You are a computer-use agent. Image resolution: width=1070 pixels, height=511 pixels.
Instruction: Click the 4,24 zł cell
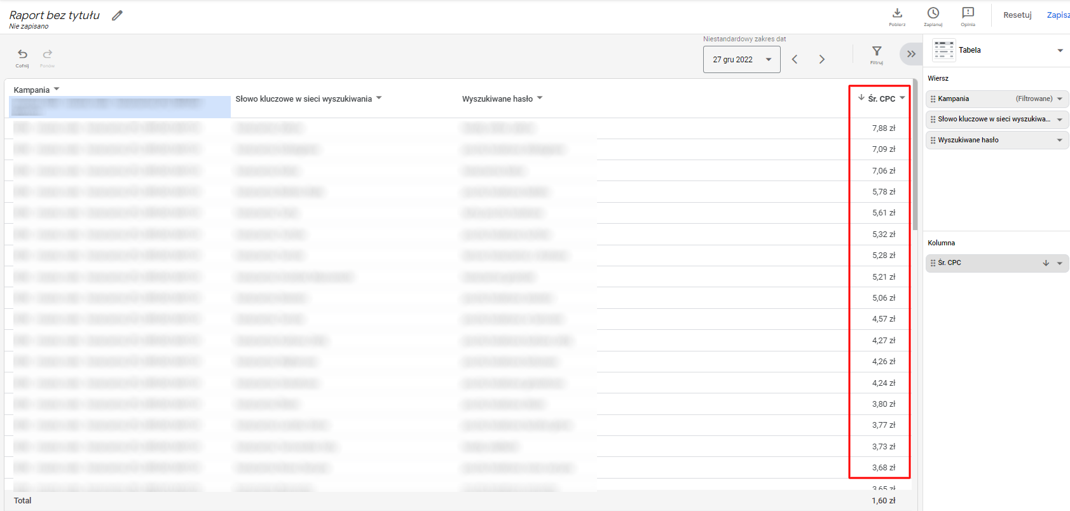pos(883,383)
